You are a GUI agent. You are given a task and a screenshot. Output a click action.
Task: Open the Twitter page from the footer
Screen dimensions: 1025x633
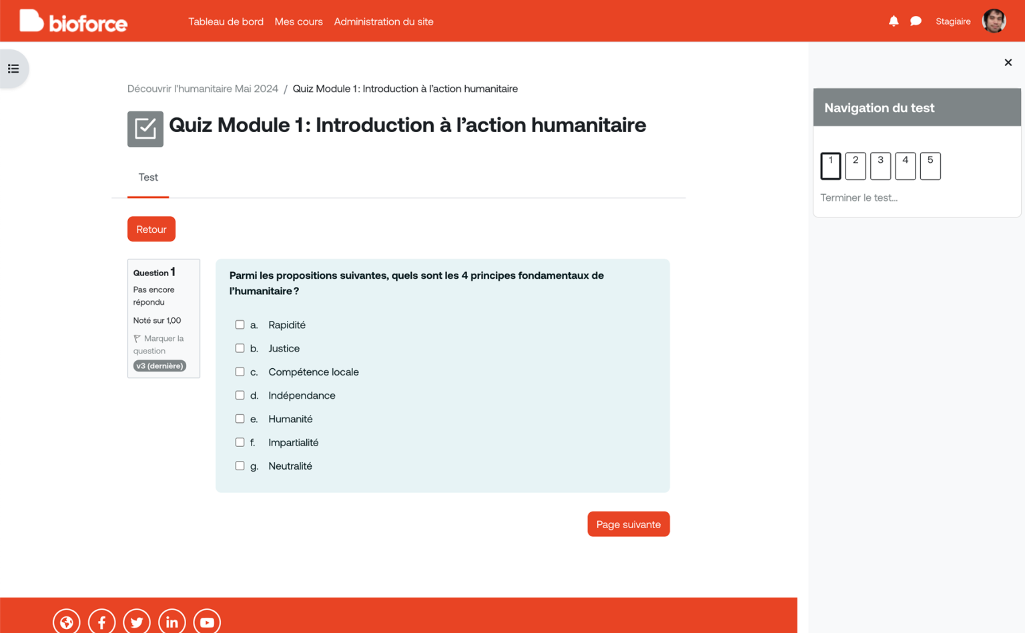[136, 622]
